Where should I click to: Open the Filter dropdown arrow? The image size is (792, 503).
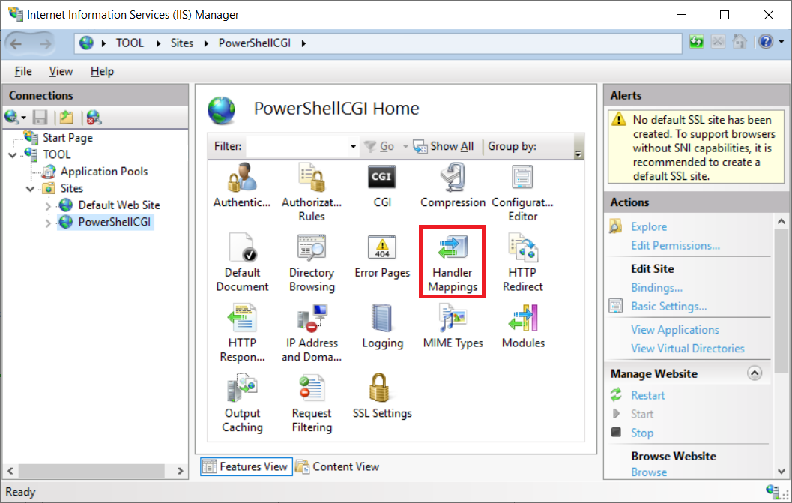pos(353,147)
